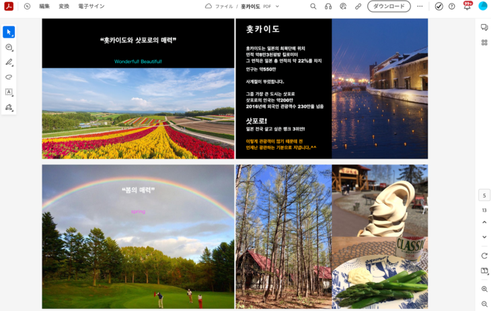Screen dimensions: 491x311
Task: Open the fill and sign tool
Action: (x=9, y=107)
